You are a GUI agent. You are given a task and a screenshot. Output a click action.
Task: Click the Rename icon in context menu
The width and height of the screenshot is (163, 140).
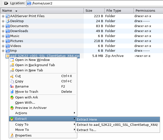(12, 87)
